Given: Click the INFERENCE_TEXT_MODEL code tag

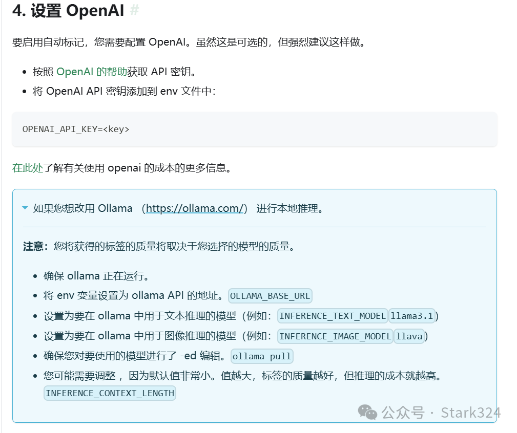Looking at the screenshot, I should (333, 316).
